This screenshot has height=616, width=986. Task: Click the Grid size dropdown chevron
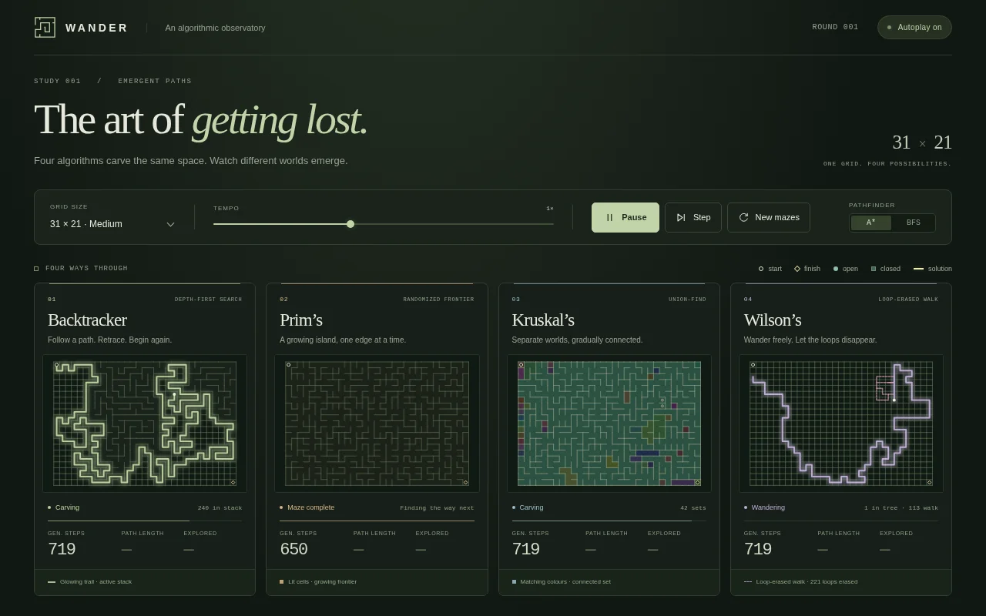[x=170, y=225]
